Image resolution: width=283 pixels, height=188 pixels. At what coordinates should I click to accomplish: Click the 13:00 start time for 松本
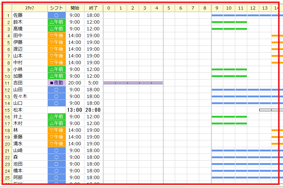[75, 110]
